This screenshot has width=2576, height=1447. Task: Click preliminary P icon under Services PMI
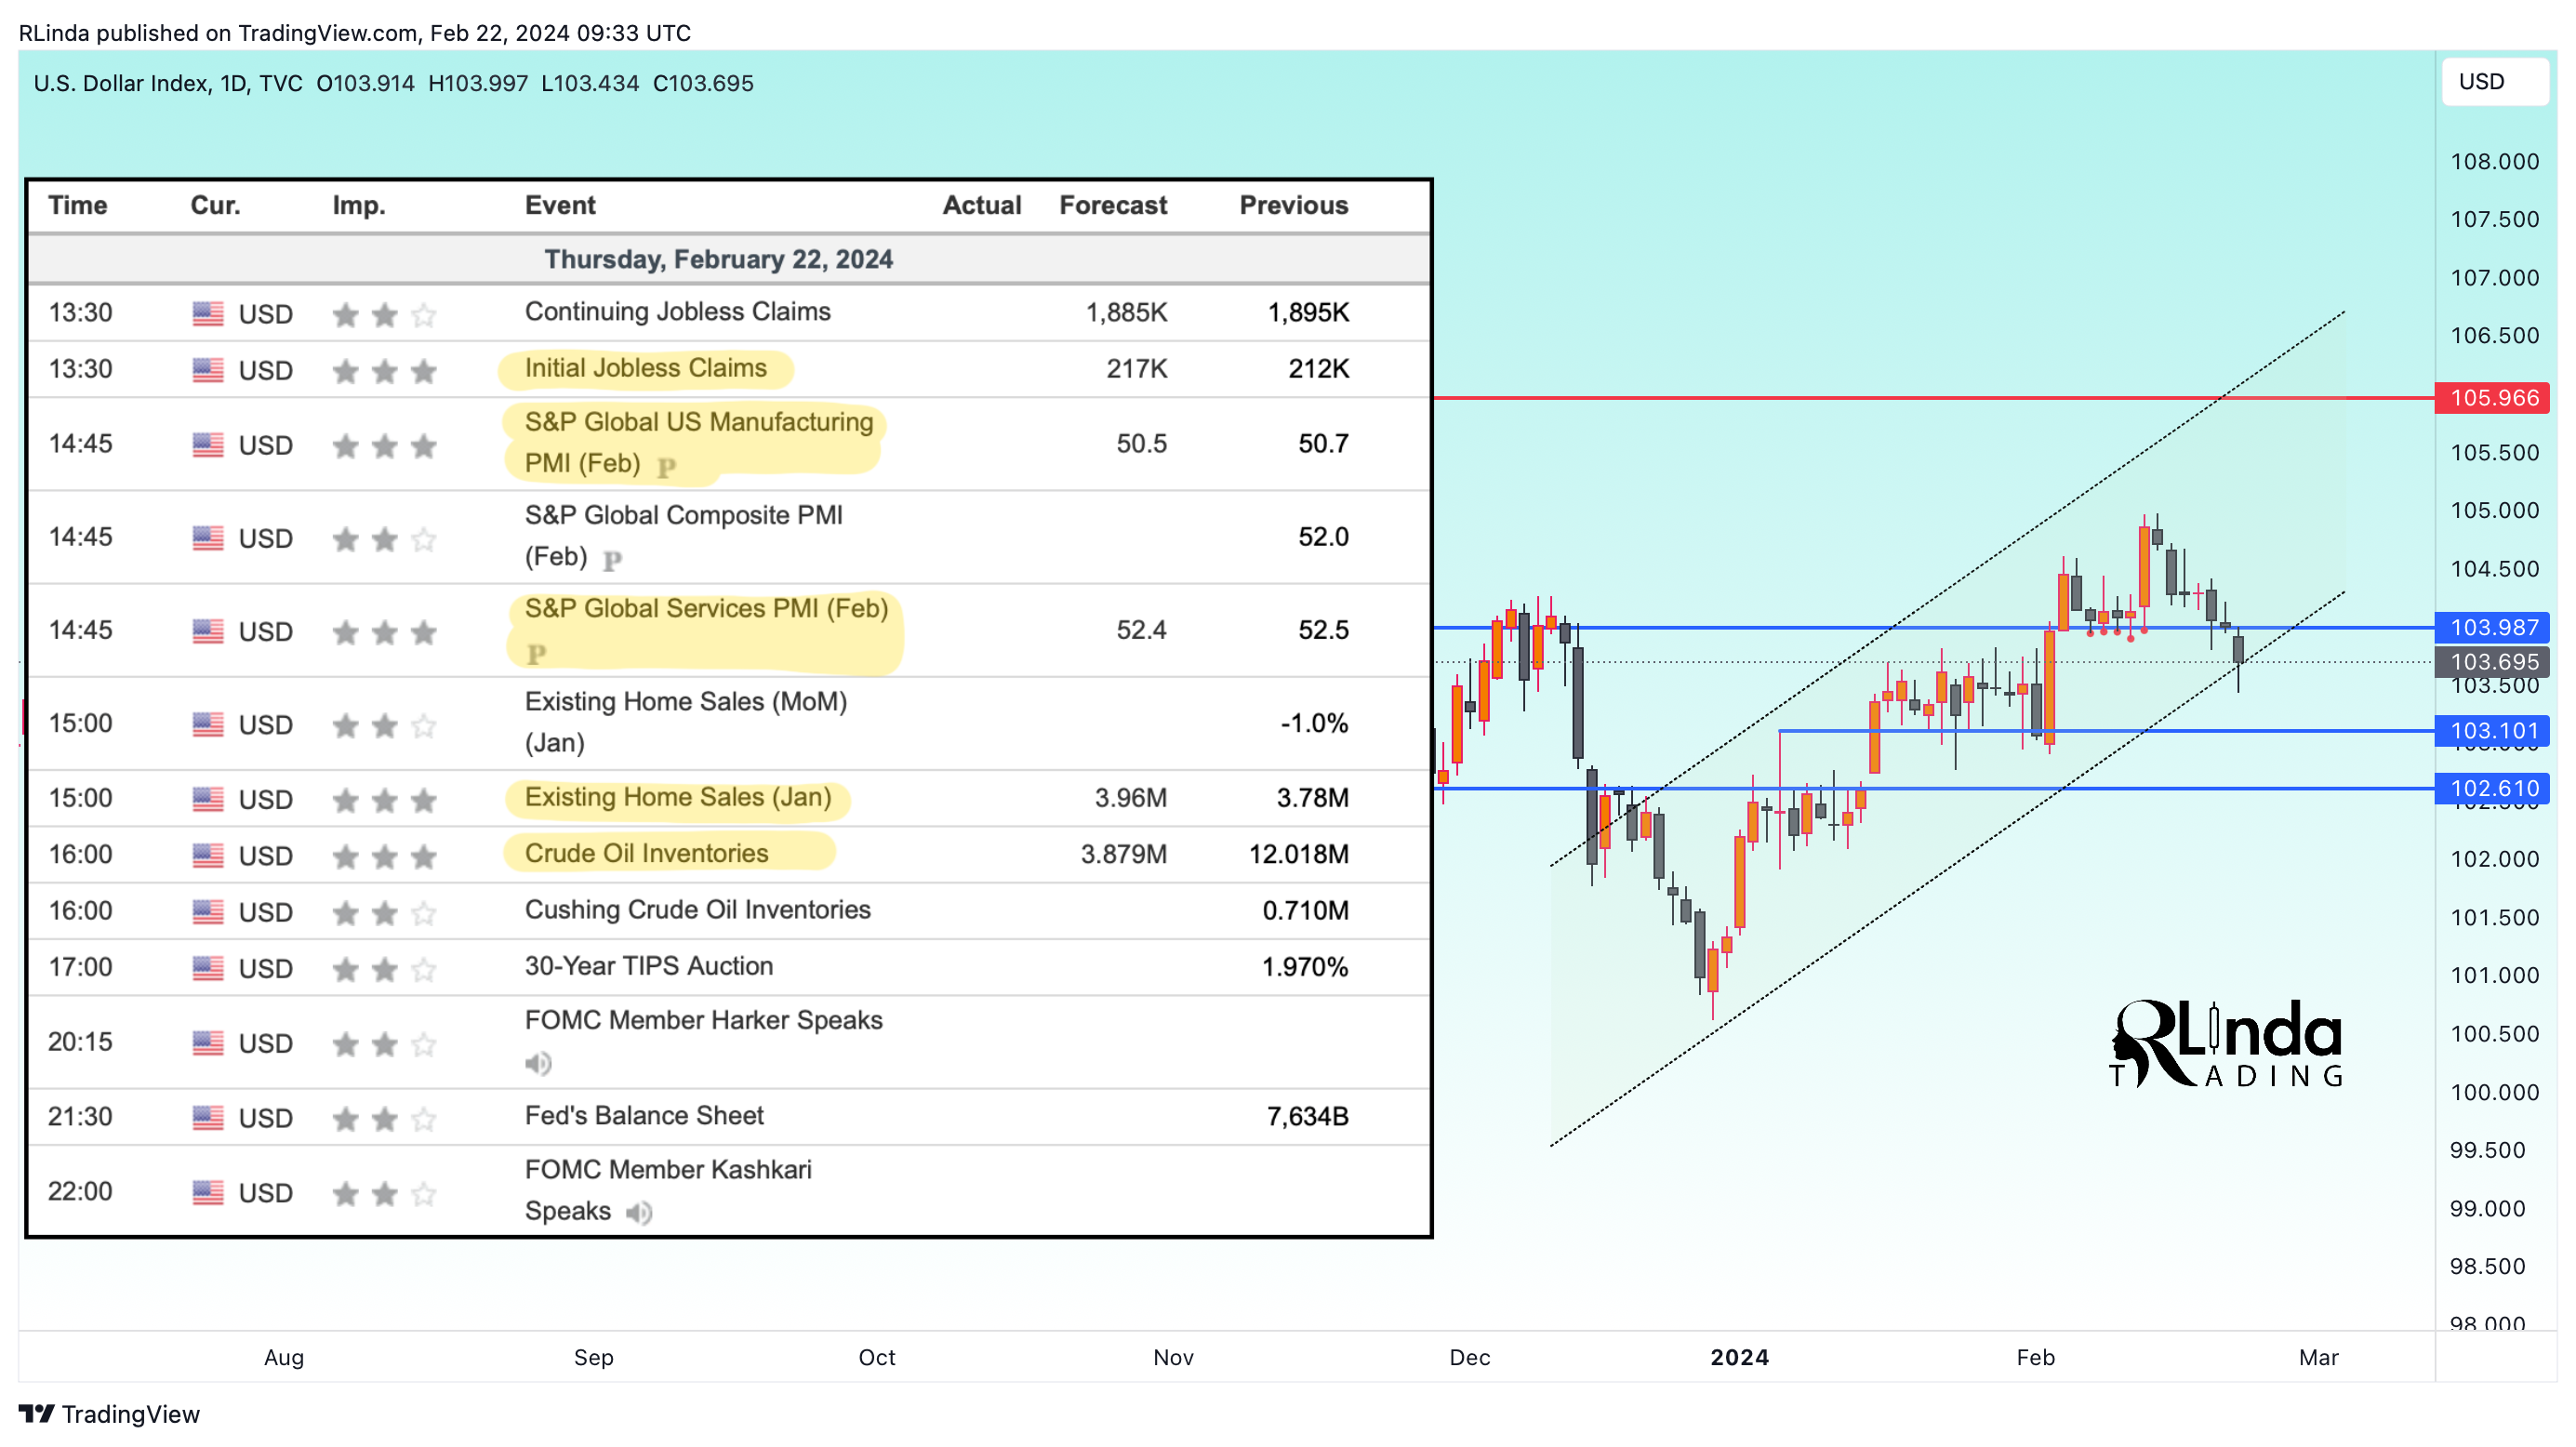[536, 653]
